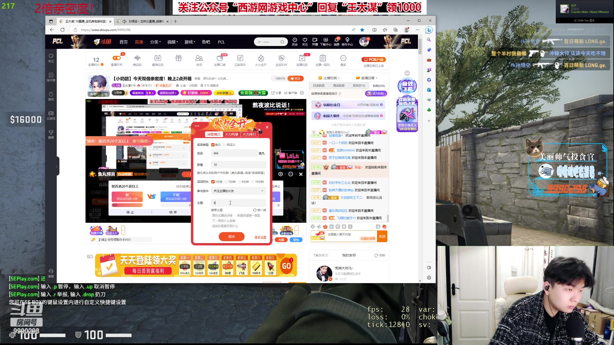Open 消息 messages bell icon
This screenshot has height=345, width=614.
[336, 40]
